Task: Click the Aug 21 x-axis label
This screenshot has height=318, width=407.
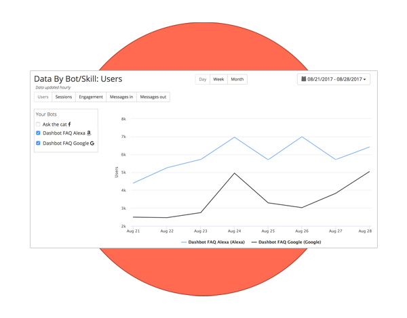Action: click(133, 231)
